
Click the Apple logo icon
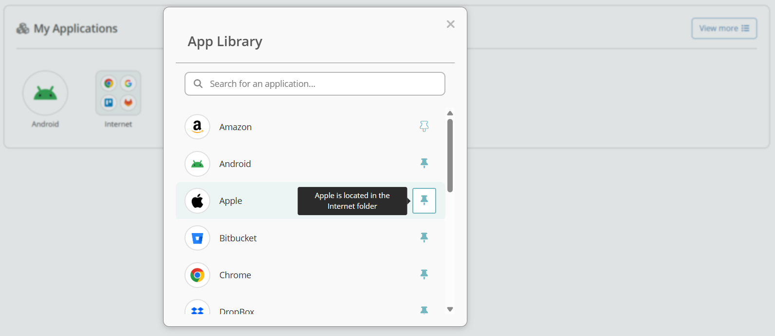[x=197, y=201]
